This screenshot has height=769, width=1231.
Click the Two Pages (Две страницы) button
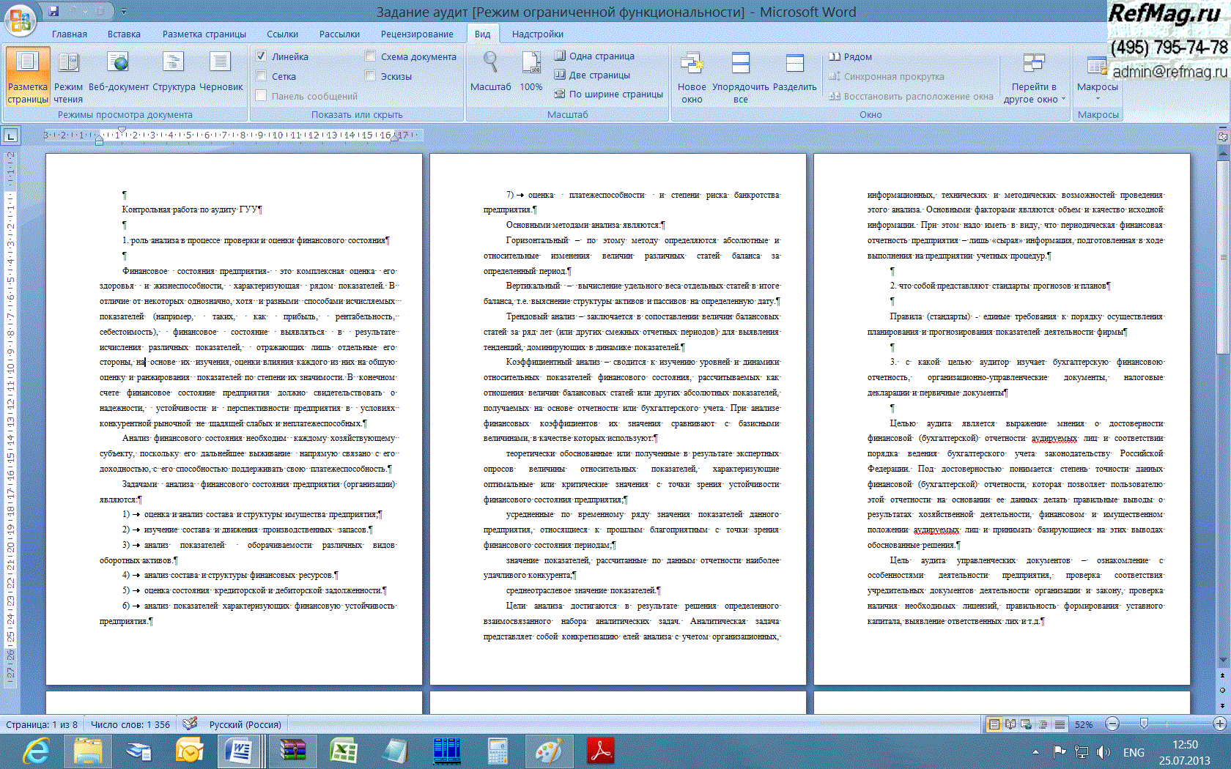point(592,75)
